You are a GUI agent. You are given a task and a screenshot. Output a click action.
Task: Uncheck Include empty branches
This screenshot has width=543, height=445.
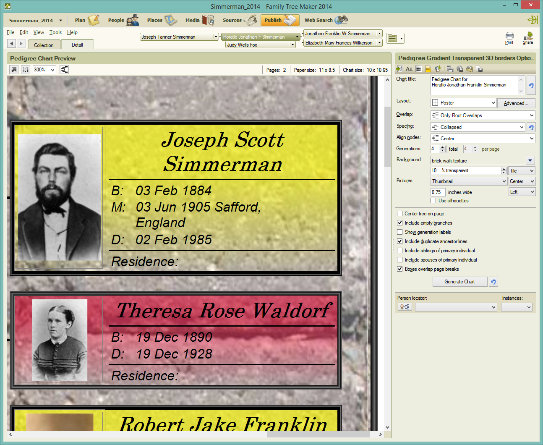tap(400, 223)
